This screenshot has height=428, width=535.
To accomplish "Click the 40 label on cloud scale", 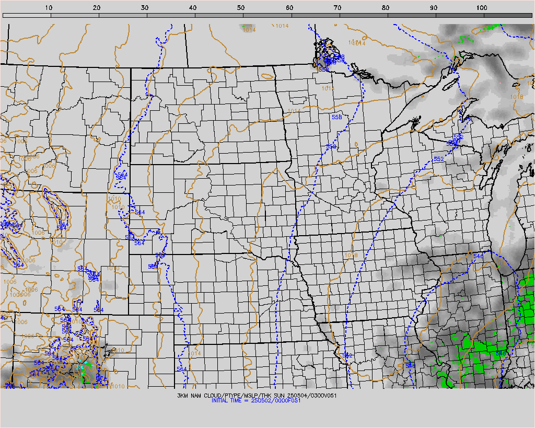I will click(193, 8).
